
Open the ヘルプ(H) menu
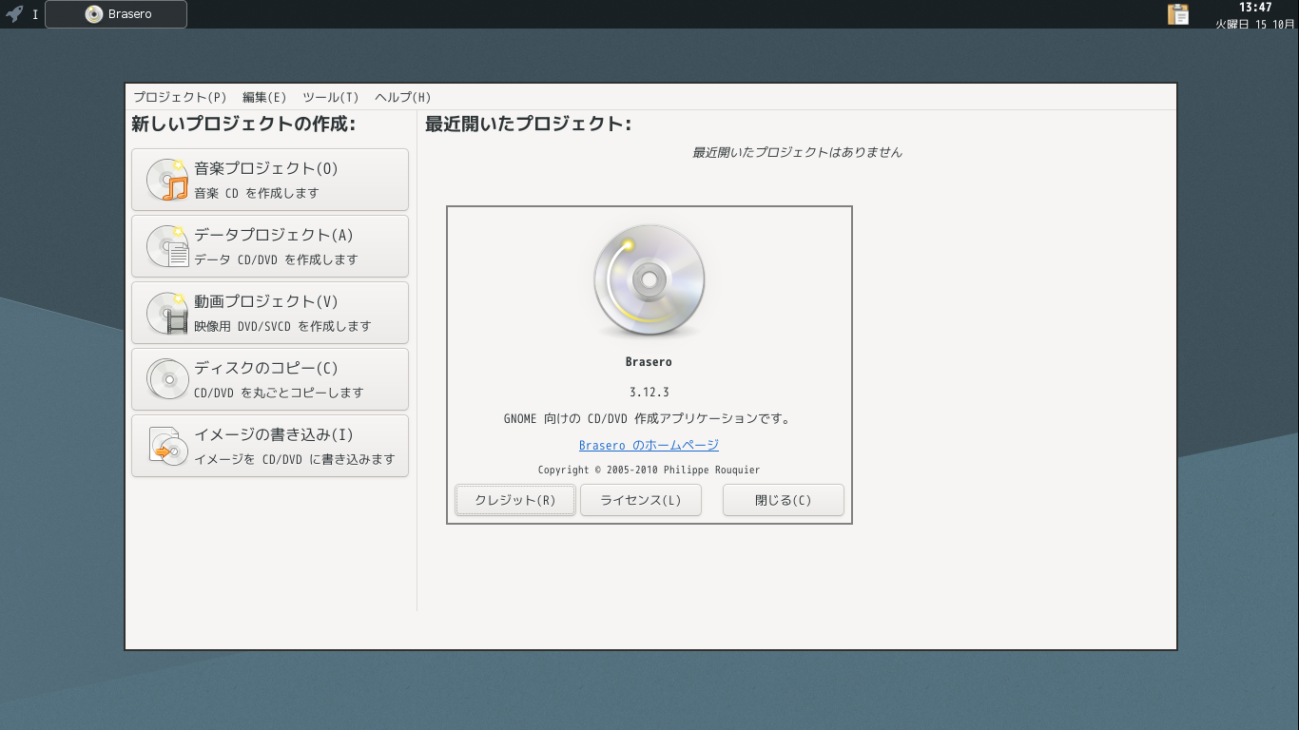pyautogui.click(x=403, y=97)
